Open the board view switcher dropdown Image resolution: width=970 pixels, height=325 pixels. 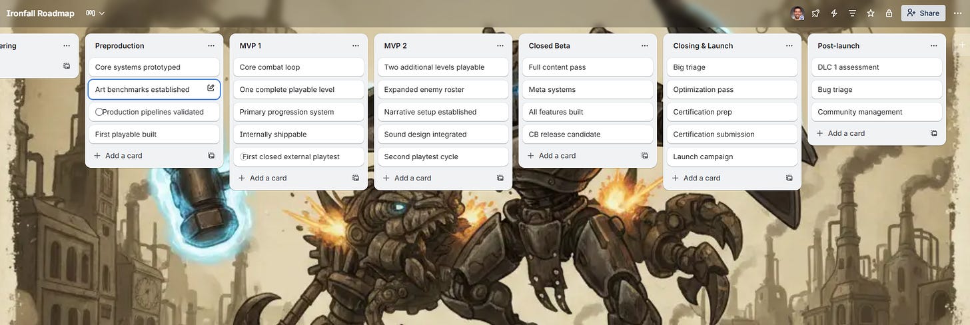[x=95, y=13]
